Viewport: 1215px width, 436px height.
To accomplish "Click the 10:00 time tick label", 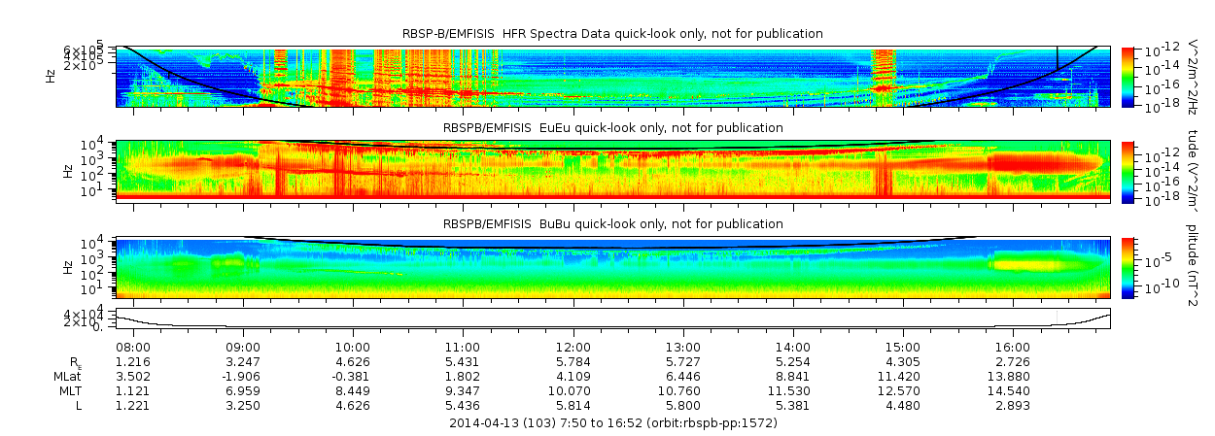I will click(353, 347).
